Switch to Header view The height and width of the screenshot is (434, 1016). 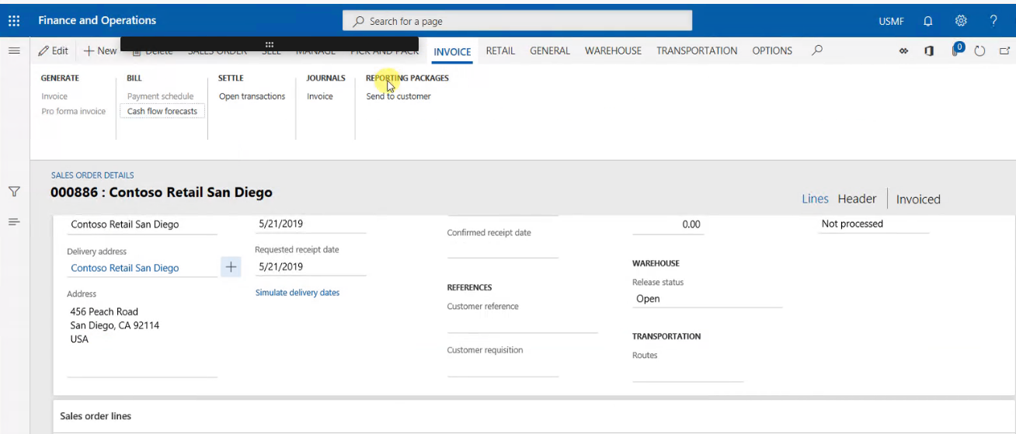click(857, 199)
